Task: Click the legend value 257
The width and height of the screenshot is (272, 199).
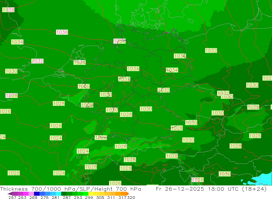Action: tap(12, 197)
